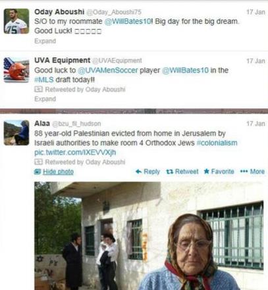This screenshot has width=268, height=290.
Task: Expand the UVA Equipment tweet
Action: 45,99
